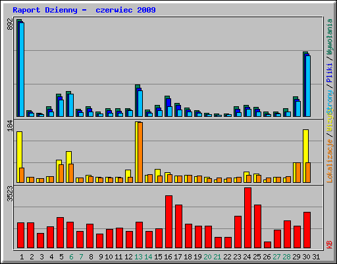Click green weekend day label 7
Viewport: 337px width, 264px height.
click(81, 257)
